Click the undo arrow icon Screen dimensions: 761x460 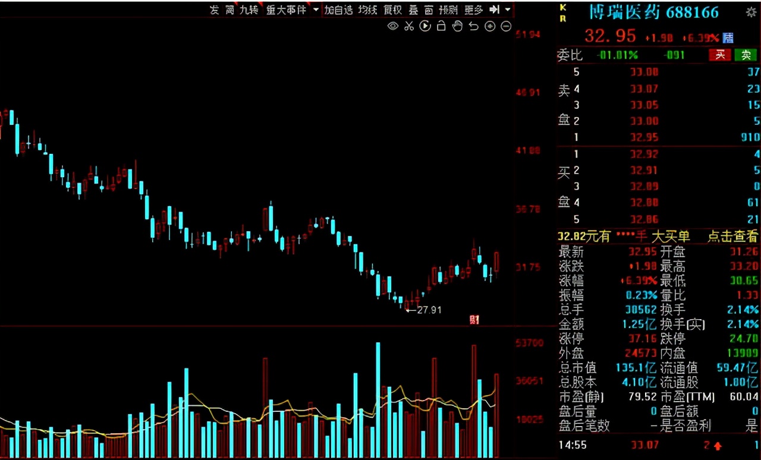coord(474,26)
